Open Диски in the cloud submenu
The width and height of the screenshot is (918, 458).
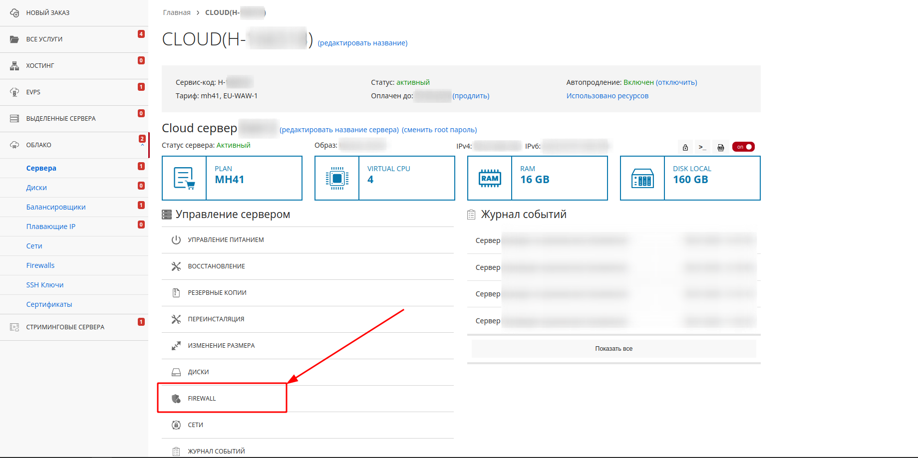pos(36,188)
